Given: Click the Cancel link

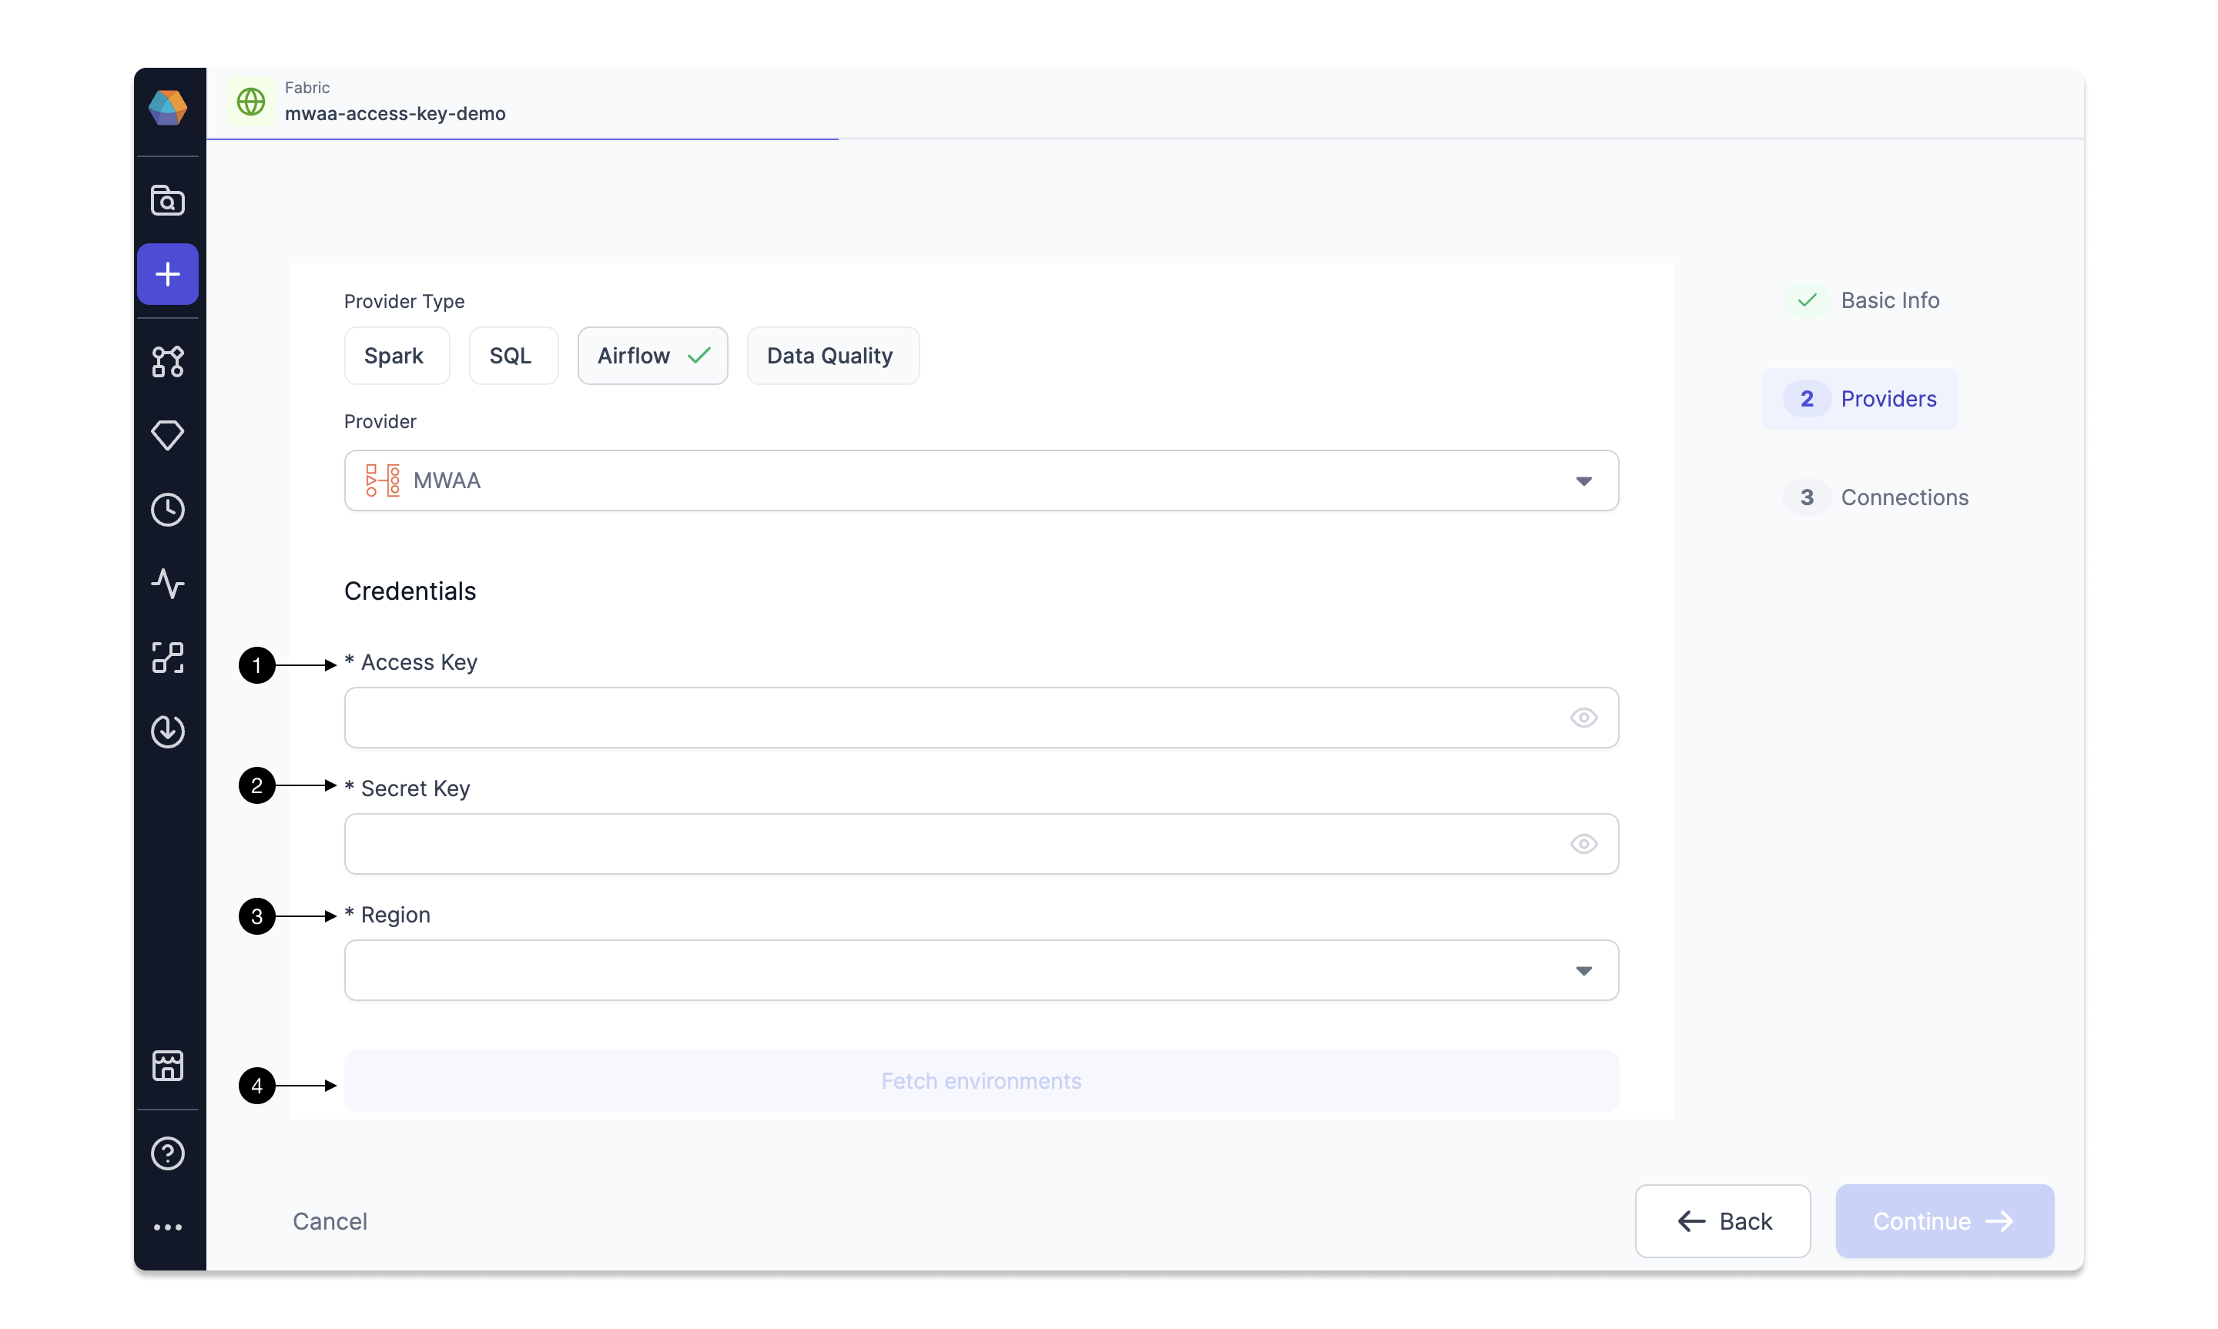Looking at the screenshot, I should pos(330,1221).
